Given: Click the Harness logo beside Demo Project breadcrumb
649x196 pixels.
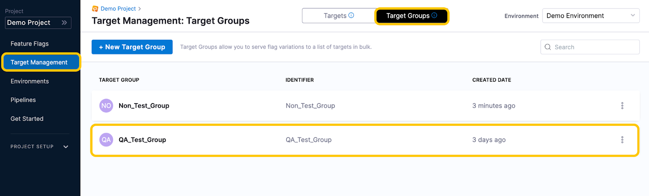Looking at the screenshot, I should [x=95, y=9].
